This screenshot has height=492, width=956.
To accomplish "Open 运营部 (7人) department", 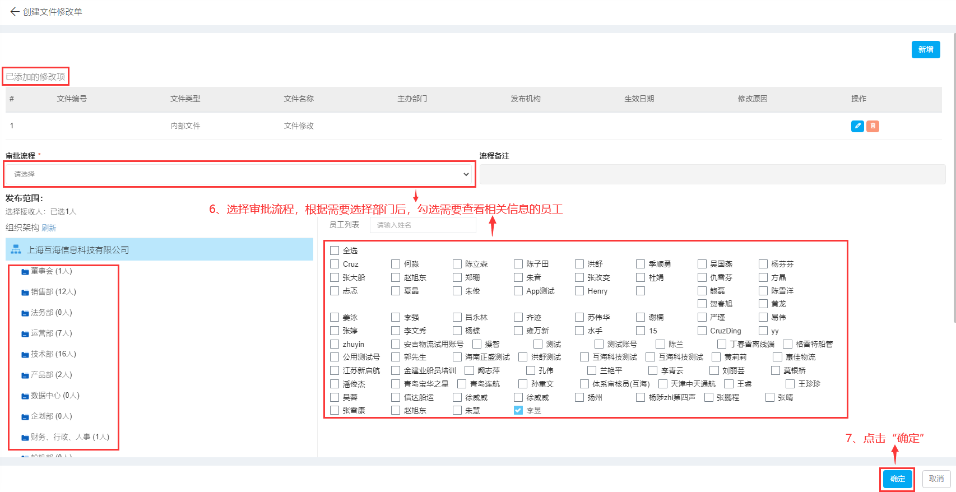I will coord(51,333).
